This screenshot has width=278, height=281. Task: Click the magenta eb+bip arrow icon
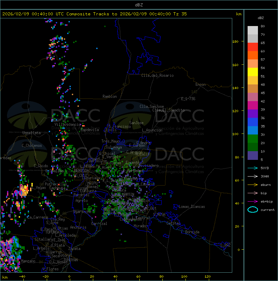click(253, 201)
